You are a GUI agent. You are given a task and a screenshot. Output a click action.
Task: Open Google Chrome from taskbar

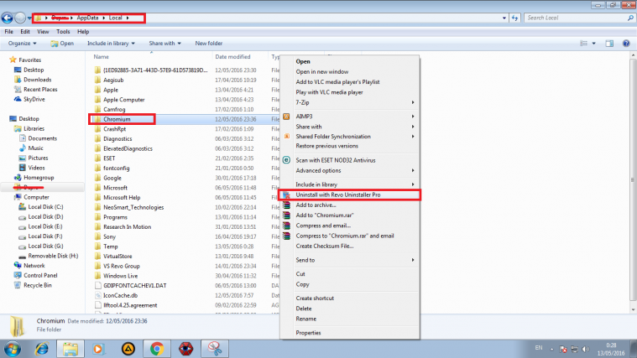pos(157,349)
